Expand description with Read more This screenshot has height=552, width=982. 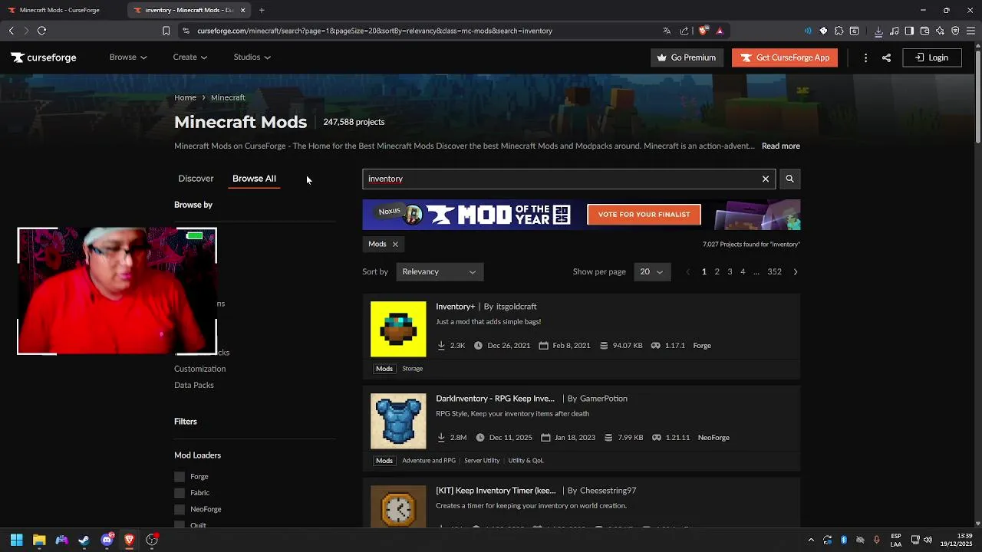(780, 146)
